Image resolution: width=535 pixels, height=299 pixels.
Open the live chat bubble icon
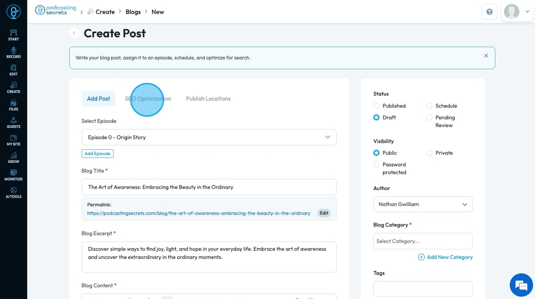[x=521, y=285]
